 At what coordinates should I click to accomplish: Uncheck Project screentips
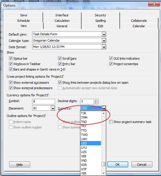coord(111,64)
